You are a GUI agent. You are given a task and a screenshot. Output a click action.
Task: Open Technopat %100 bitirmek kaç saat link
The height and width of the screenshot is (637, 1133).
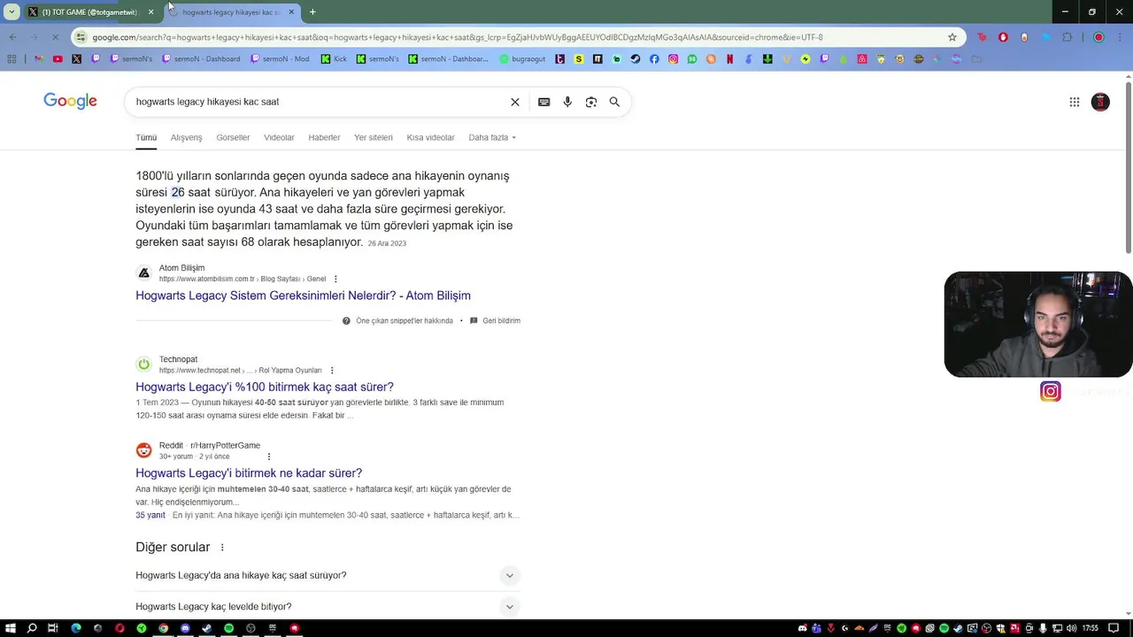(265, 387)
